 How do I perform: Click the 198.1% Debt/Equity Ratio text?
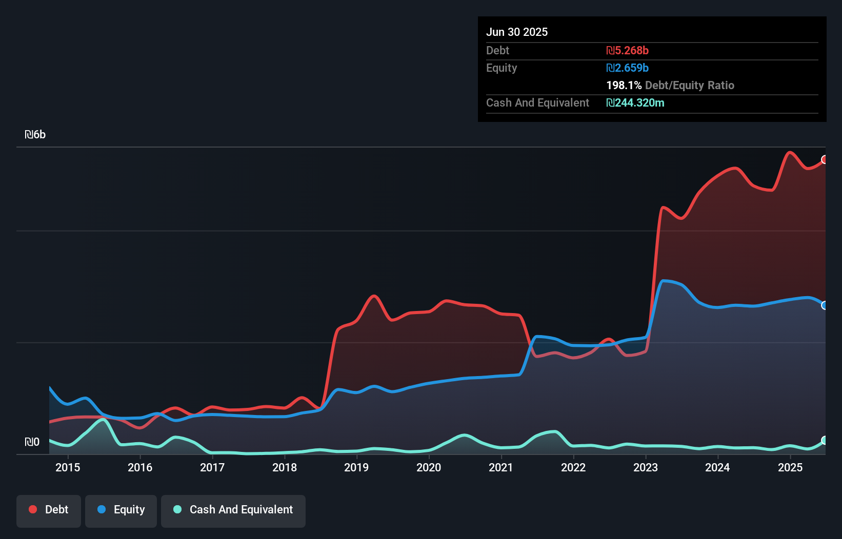[x=670, y=85]
